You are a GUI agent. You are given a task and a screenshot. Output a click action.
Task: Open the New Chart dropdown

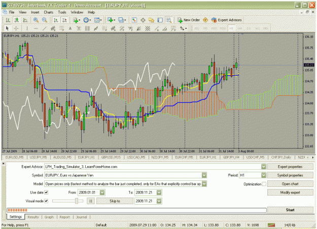point(111,20)
